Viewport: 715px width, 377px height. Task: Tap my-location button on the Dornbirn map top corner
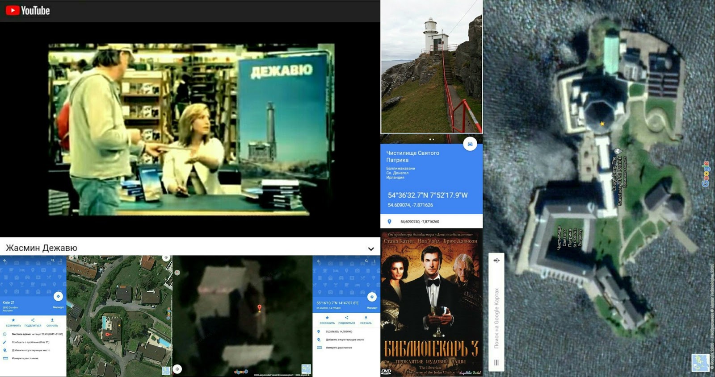tap(166, 257)
